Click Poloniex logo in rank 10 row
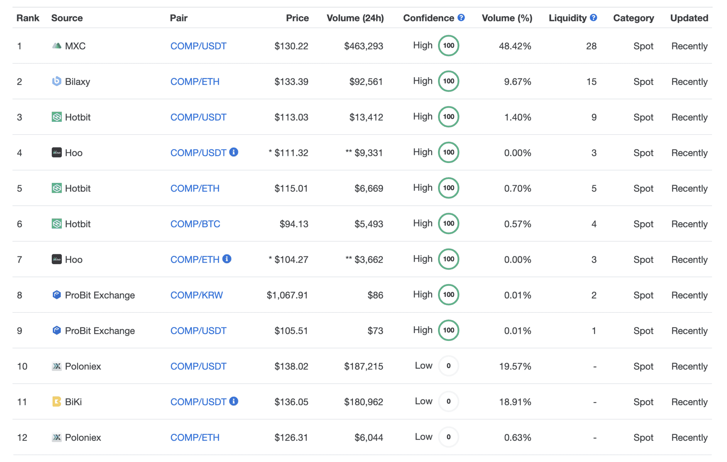Image resolution: width=727 pixels, height=462 pixels. click(57, 366)
